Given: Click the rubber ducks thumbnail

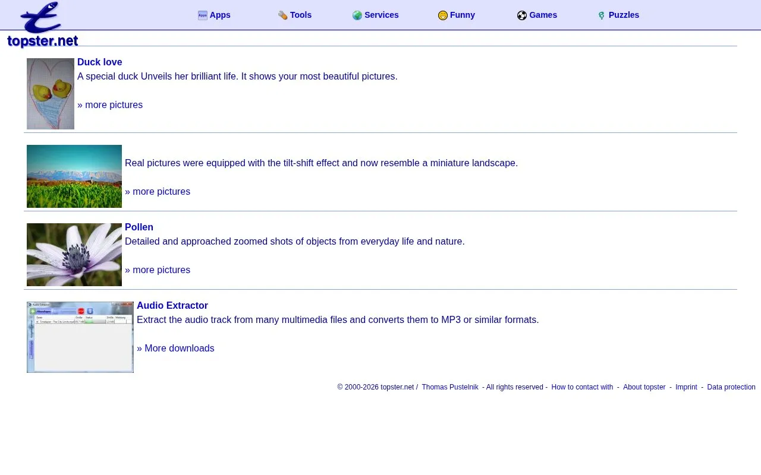Looking at the screenshot, I should (51, 94).
